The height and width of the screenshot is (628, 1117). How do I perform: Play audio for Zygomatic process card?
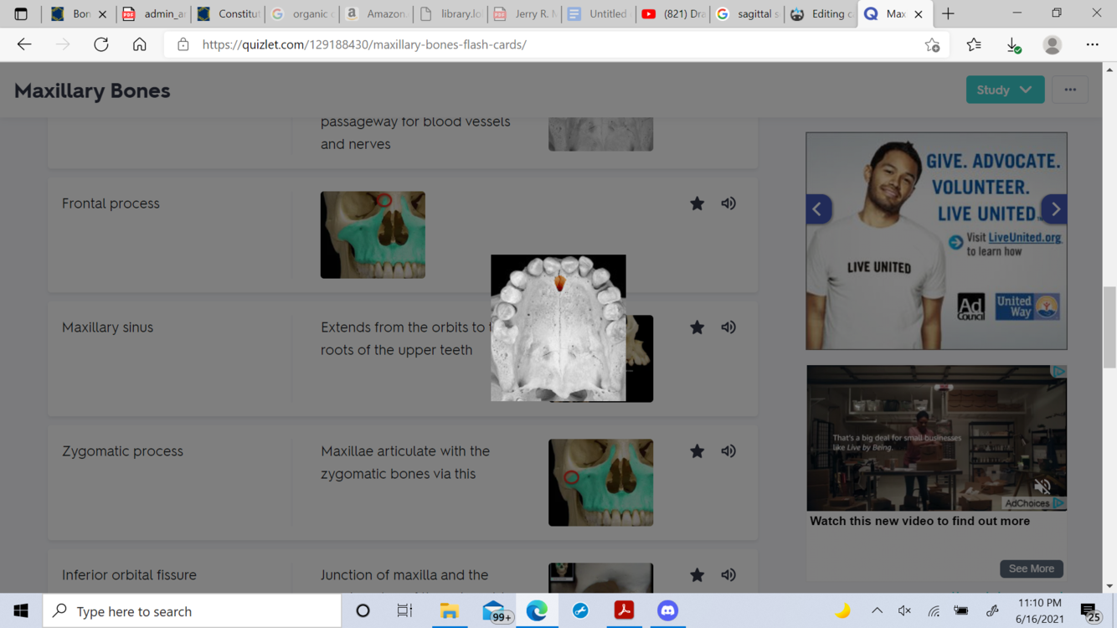point(728,451)
